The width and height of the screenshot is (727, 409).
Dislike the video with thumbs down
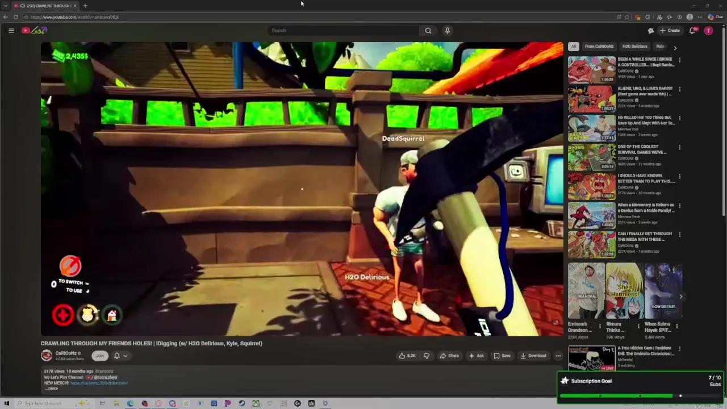(x=427, y=356)
